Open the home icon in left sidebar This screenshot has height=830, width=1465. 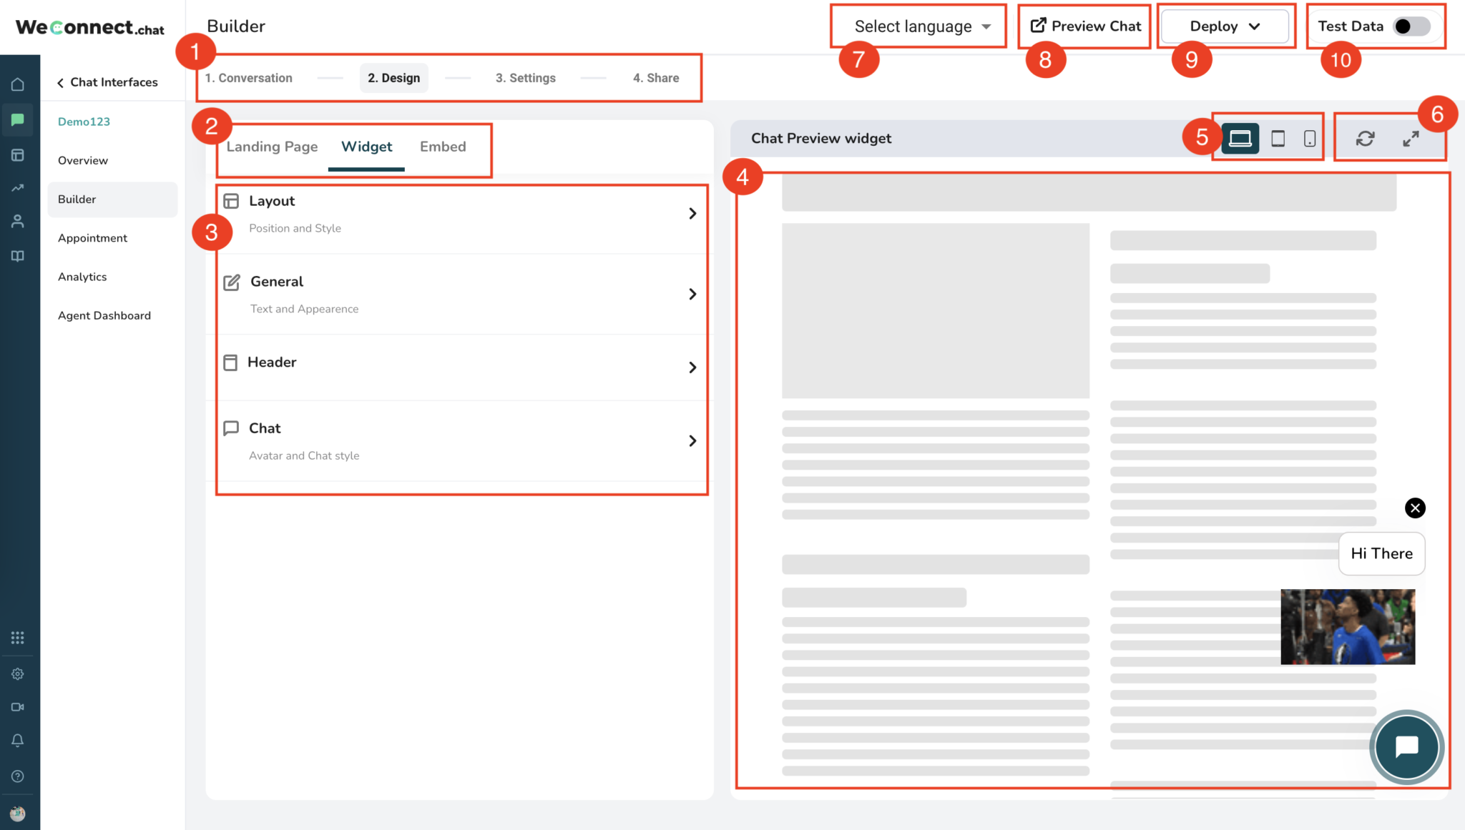pos(18,84)
